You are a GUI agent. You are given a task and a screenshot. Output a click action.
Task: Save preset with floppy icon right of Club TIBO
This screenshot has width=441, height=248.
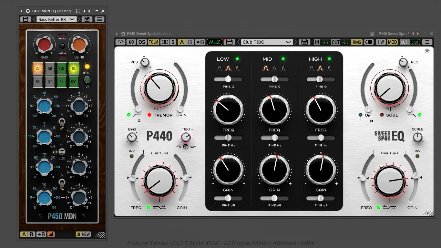304,42
